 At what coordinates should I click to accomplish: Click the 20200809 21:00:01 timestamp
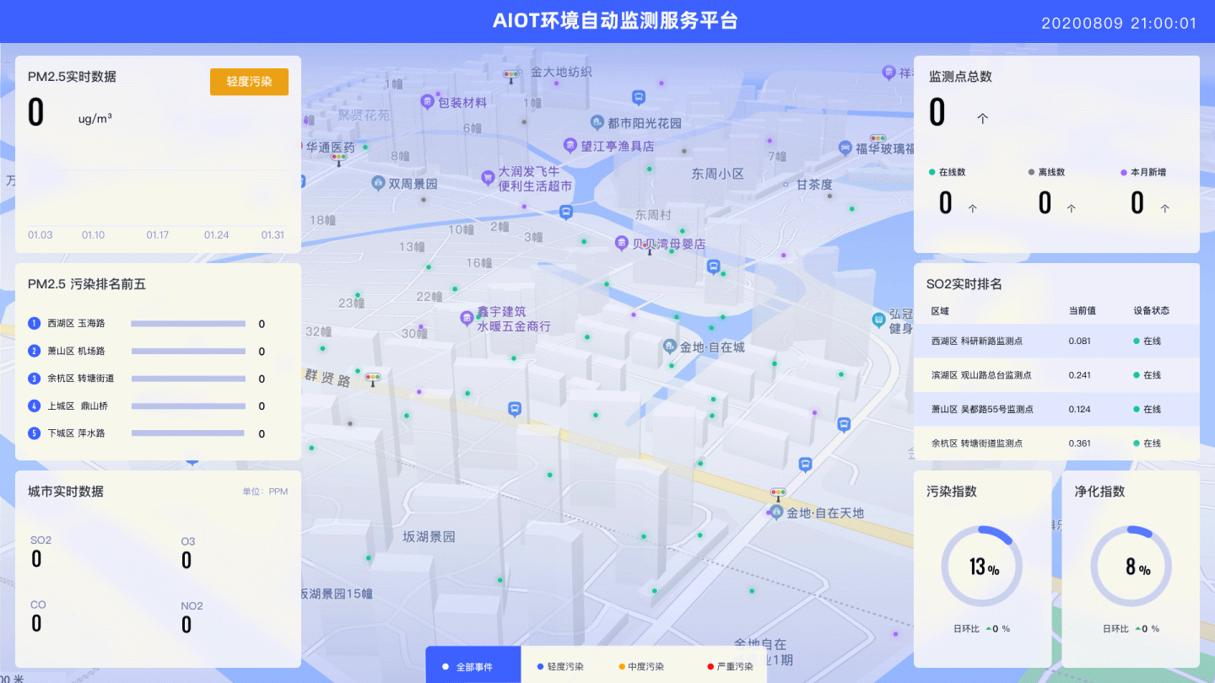[1119, 23]
